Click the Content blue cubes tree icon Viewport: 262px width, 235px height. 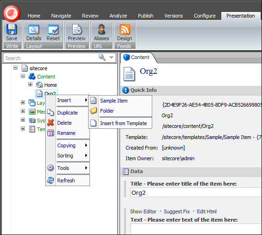[x=32, y=77]
